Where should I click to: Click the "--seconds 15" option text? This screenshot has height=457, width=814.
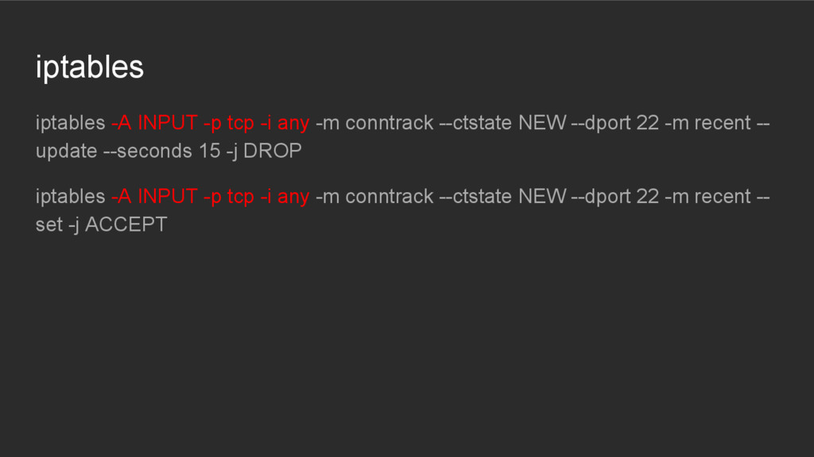tap(162, 151)
